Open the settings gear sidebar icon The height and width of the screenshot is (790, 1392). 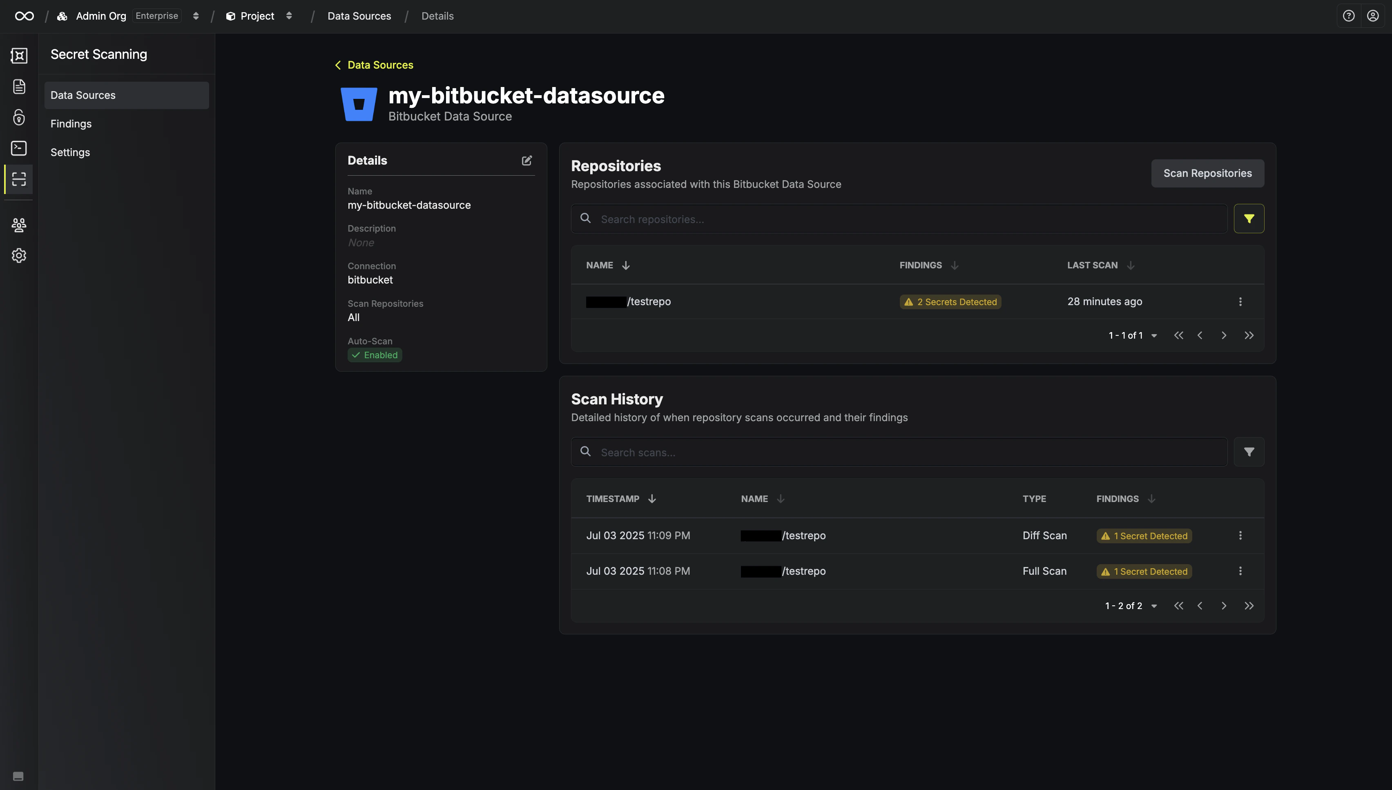pos(19,256)
